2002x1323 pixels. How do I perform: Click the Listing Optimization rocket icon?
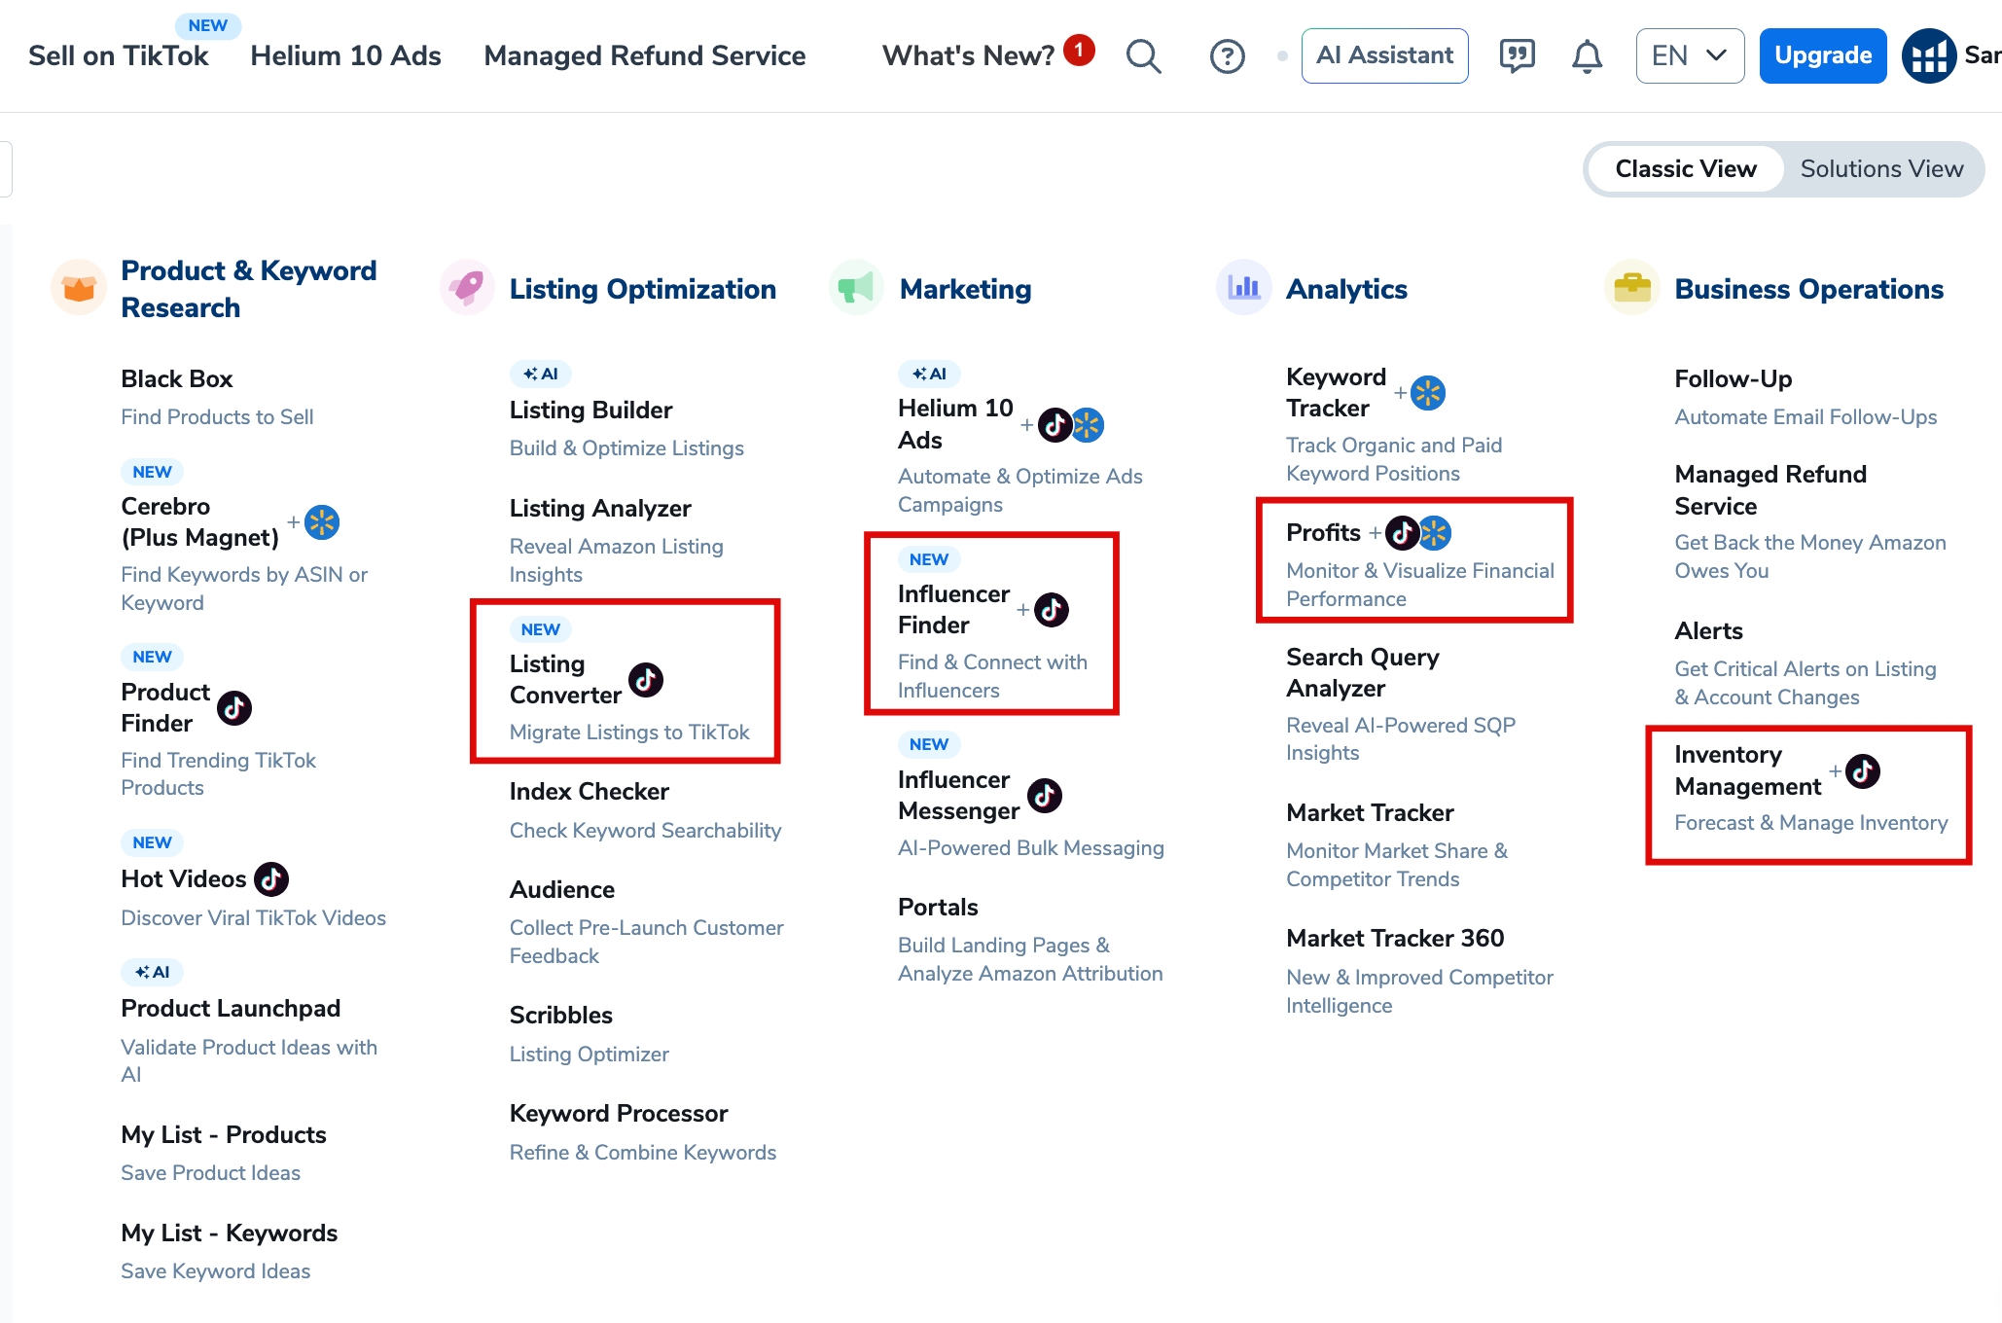tap(466, 286)
